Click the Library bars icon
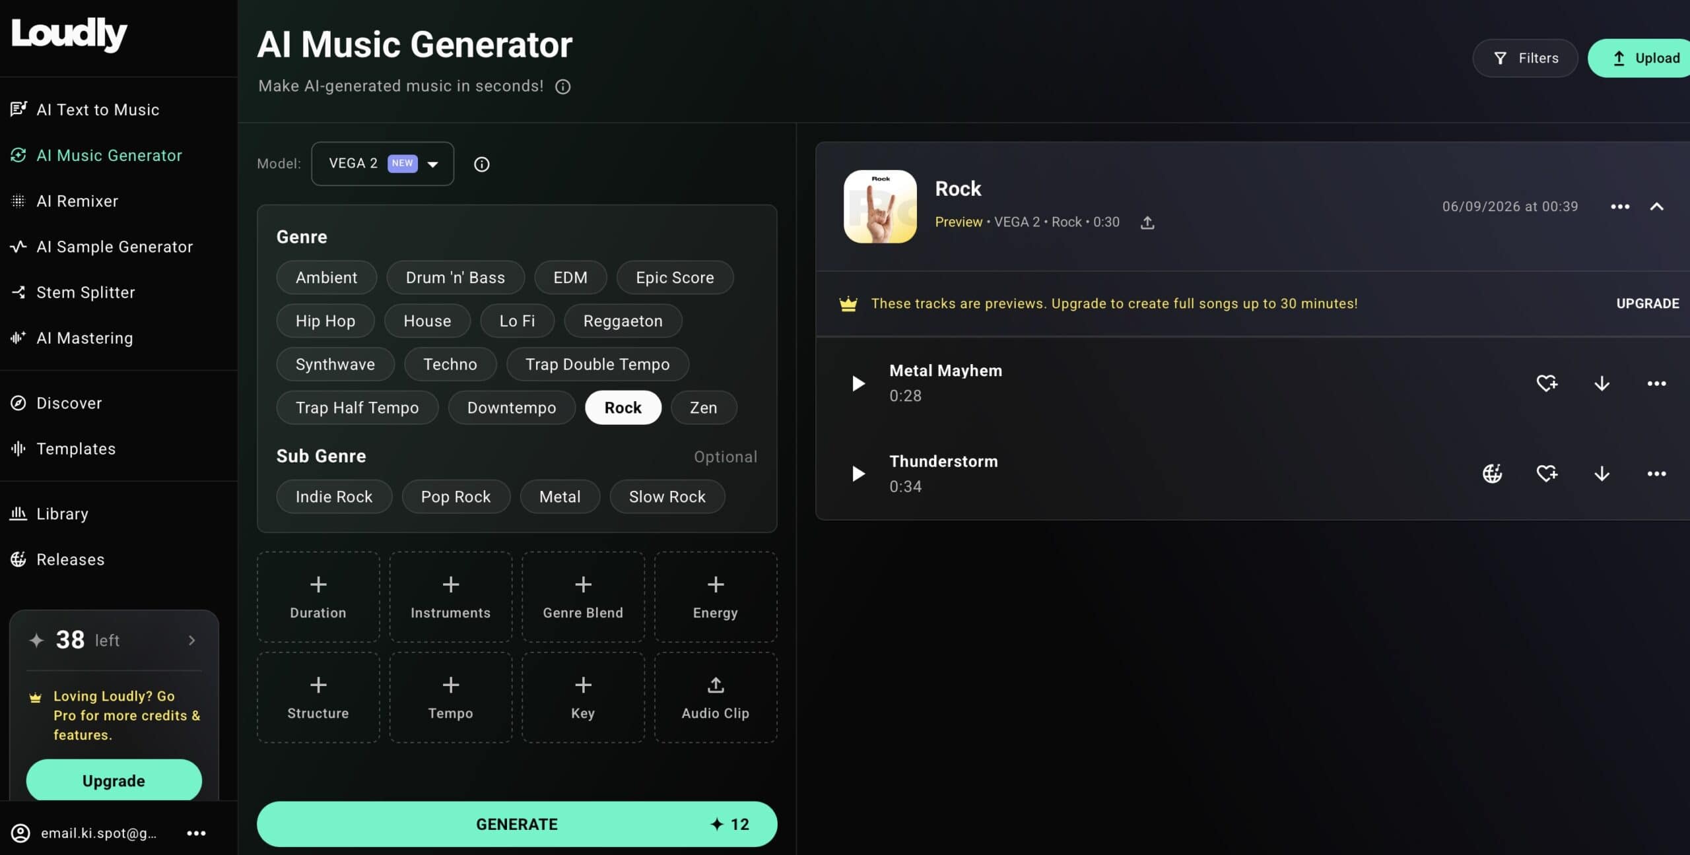 (x=18, y=513)
